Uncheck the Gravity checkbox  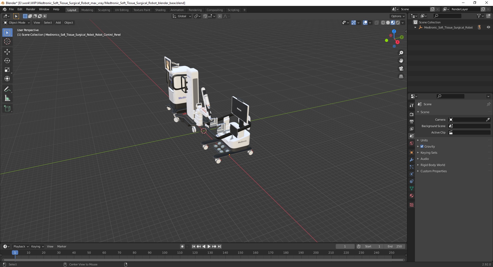[422, 146]
